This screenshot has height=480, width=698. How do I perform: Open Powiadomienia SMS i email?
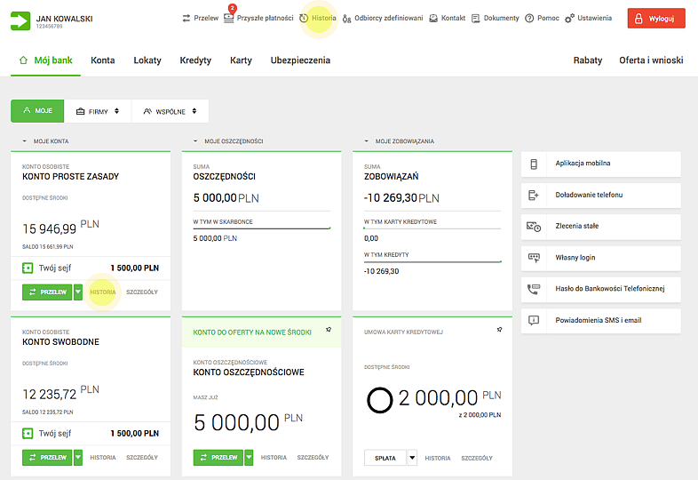pos(601,321)
